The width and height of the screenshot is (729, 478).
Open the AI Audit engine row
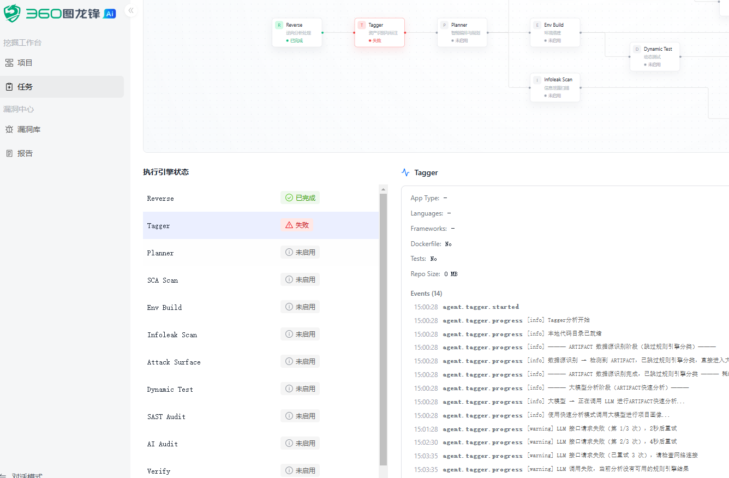click(x=261, y=444)
